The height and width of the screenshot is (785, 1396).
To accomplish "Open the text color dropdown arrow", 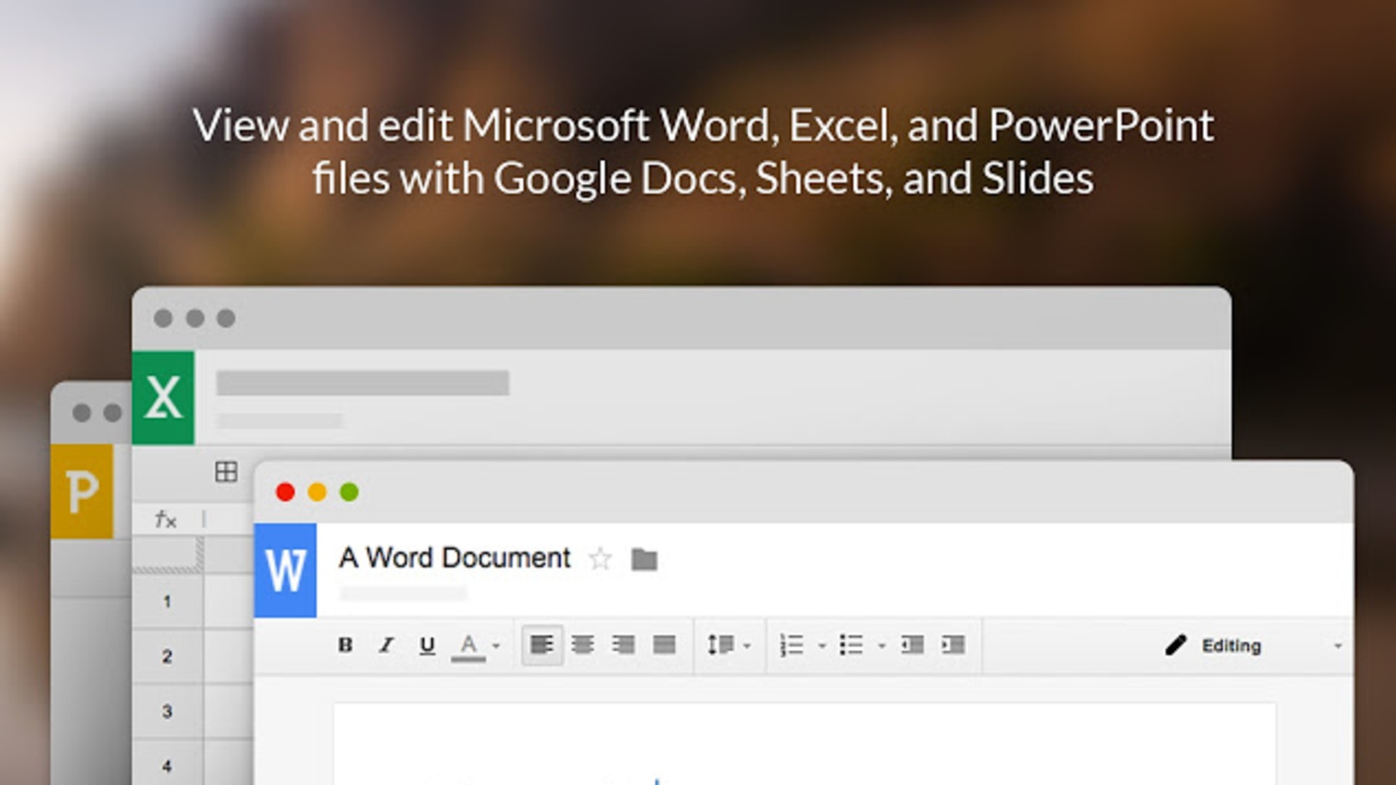I will [x=494, y=645].
